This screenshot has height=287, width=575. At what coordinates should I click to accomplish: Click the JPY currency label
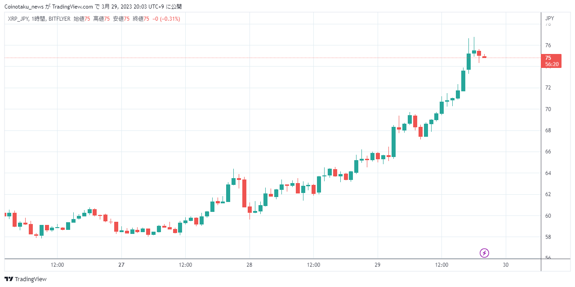(549, 18)
